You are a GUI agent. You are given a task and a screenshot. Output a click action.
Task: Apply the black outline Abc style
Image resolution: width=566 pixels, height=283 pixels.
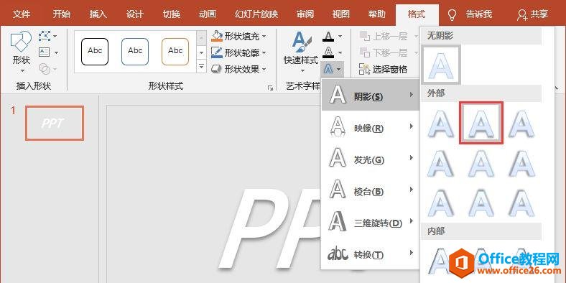click(95, 52)
